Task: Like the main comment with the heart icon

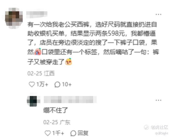Action: pos(32,84)
